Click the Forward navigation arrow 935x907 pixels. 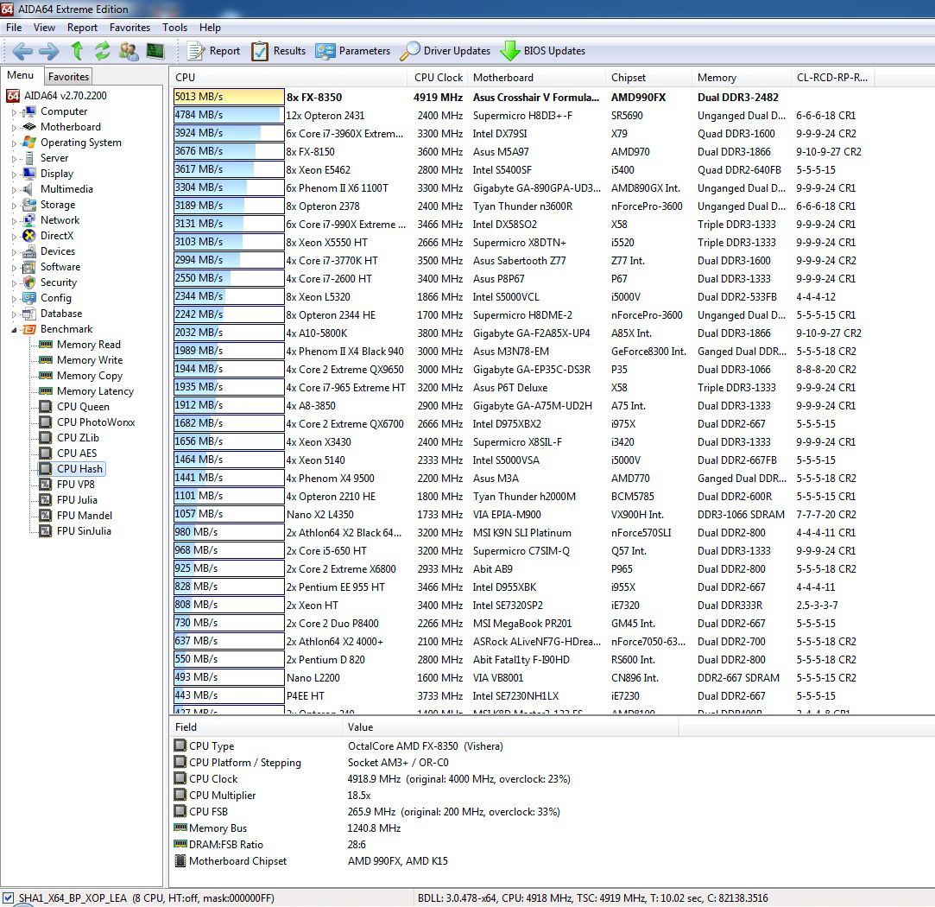[x=49, y=51]
